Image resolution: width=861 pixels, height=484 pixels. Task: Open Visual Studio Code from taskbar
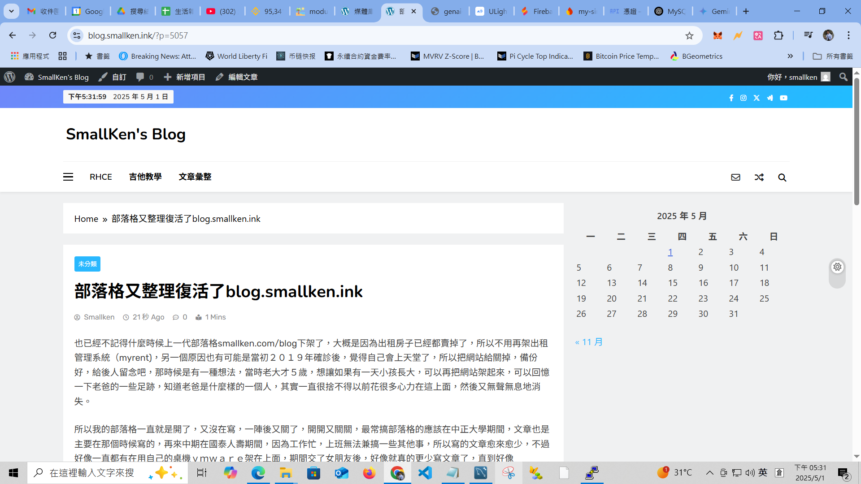[x=425, y=473]
